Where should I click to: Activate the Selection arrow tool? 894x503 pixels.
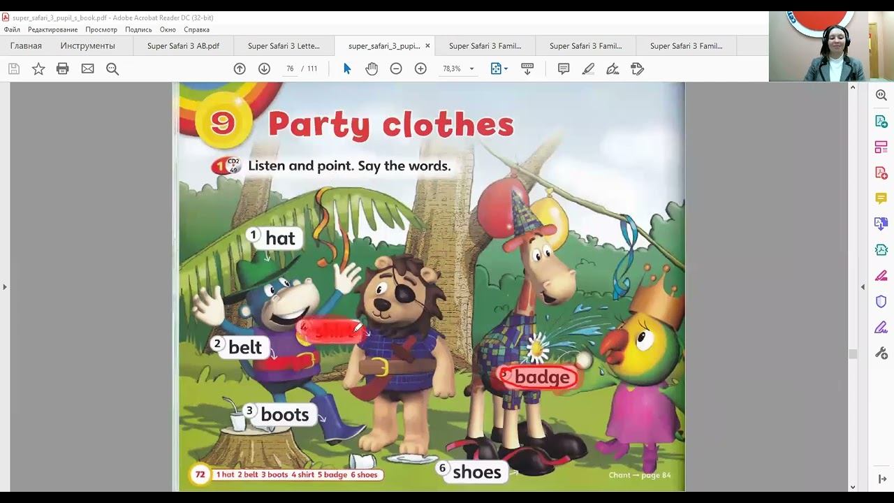[x=347, y=68]
